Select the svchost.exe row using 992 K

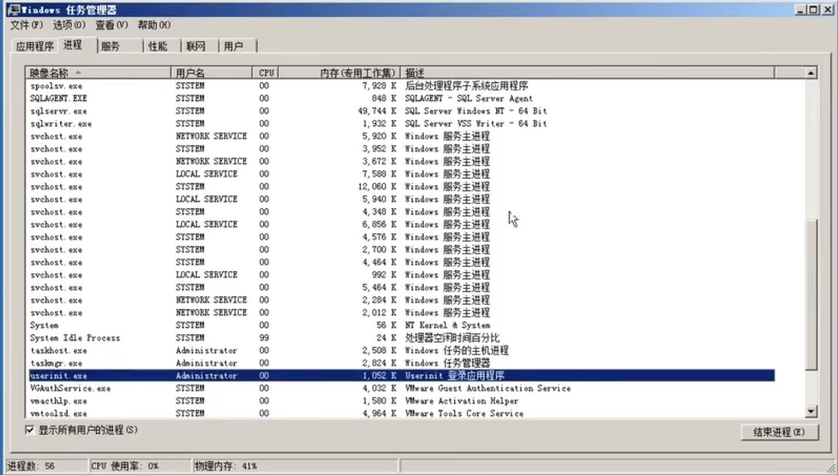pos(401,275)
